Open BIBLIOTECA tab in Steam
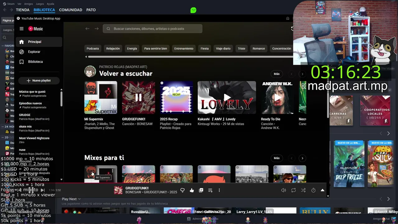This screenshot has height=224, width=398. (x=44, y=10)
